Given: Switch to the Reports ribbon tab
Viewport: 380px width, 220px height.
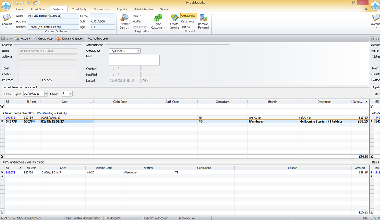Looking at the screenshot, I should click(121, 9).
